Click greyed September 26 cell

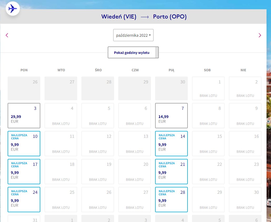pyautogui.click(x=24, y=88)
